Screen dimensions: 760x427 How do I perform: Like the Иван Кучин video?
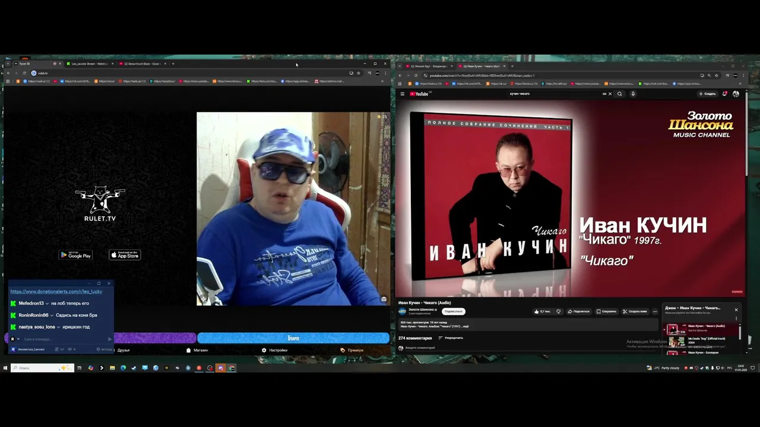pos(542,311)
